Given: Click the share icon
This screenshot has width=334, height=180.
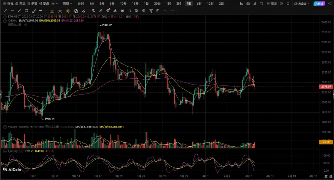Looking at the screenshot, I should [330, 4].
